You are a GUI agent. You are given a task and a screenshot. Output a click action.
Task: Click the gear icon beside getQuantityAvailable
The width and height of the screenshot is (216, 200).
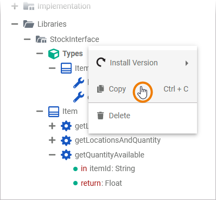(x=66, y=155)
